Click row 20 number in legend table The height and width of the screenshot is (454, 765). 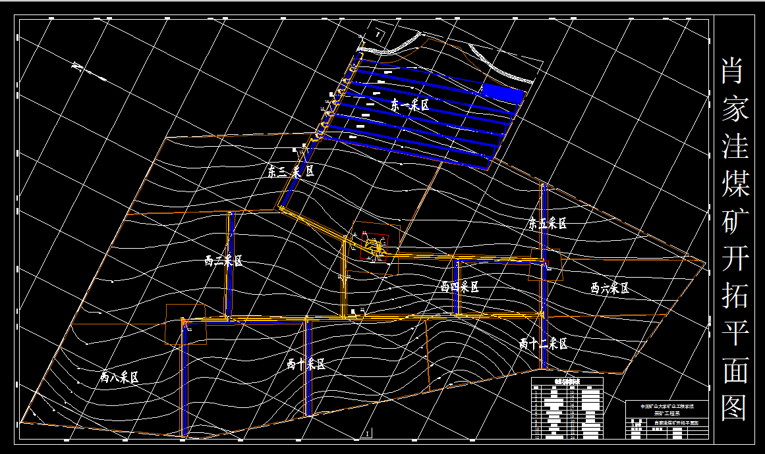[x=573, y=421]
